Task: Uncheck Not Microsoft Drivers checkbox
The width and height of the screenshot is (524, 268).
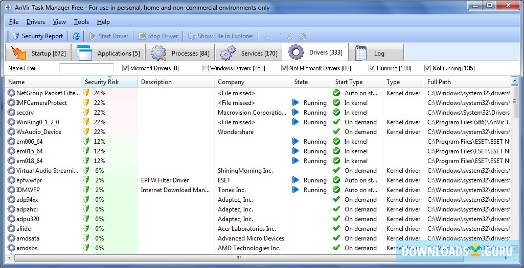Action: tap(284, 68)
